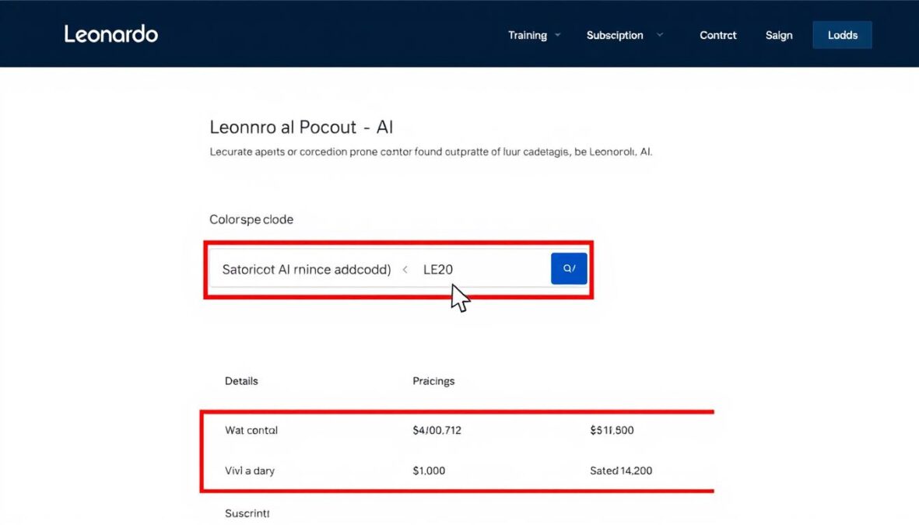Select the Sated 14,200 value
Image resolution: width=919 pixels, height=525 pixels.
(x=621, y=471)
